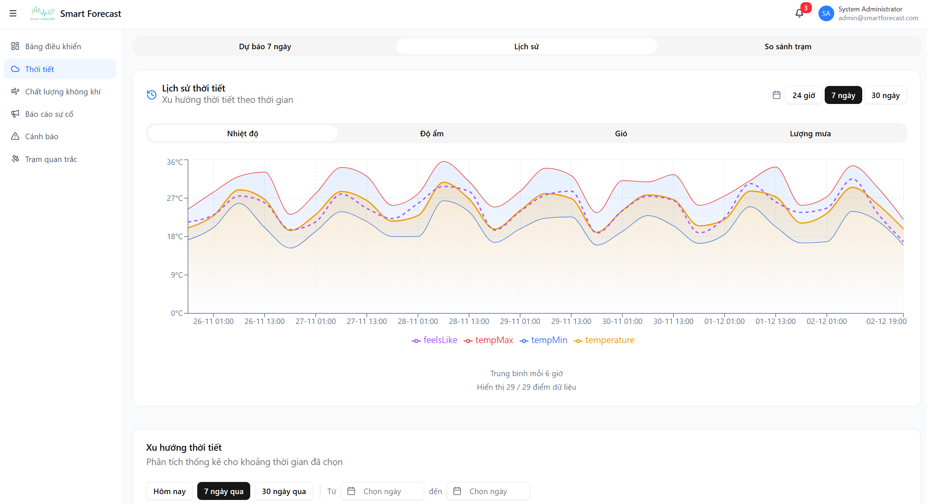Open Bảng điều khiển dashboard
Image resolution: width=927 pixels, height=504 pixels.
(53, 47)
